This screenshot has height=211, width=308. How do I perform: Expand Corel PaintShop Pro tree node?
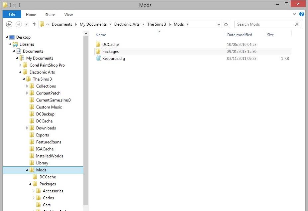20,65
